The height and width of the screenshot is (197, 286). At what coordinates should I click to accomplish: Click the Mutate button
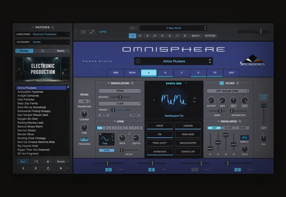[x=61, y=161]
